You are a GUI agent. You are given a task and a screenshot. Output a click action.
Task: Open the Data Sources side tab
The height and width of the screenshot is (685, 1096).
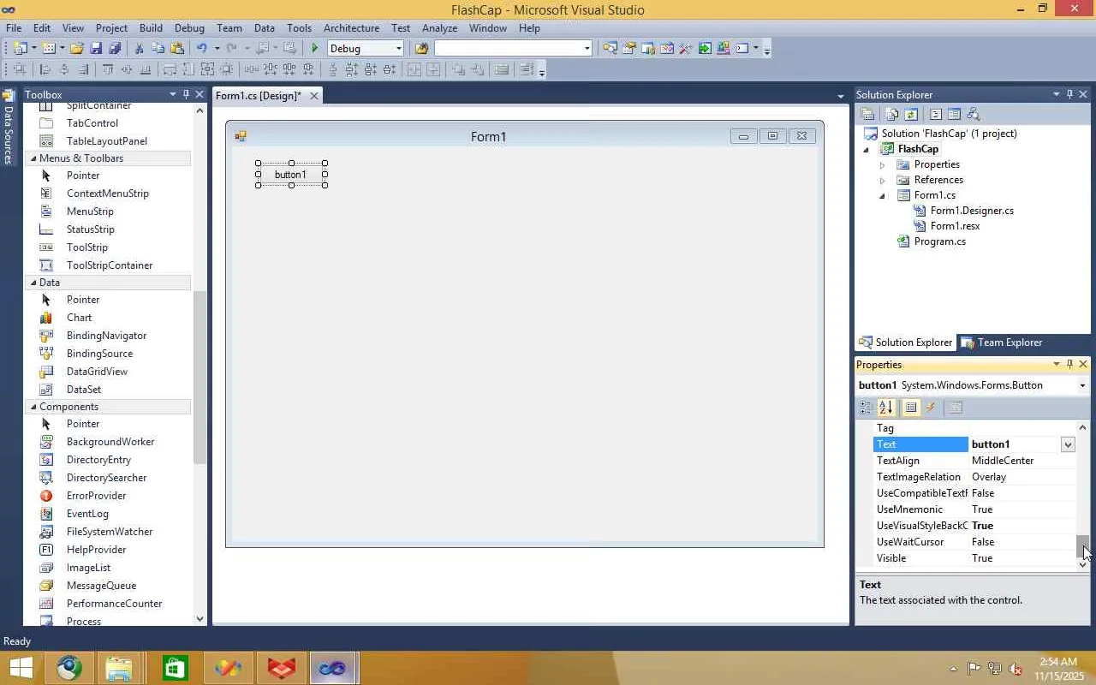tap(9, 128)
